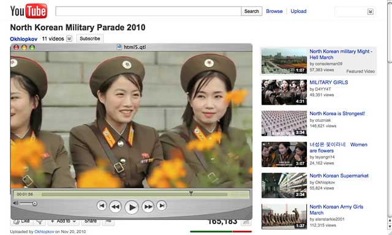Click the Share button
Image resolution: width=392 pixels, height=235 pixels.
coord(90,222)
